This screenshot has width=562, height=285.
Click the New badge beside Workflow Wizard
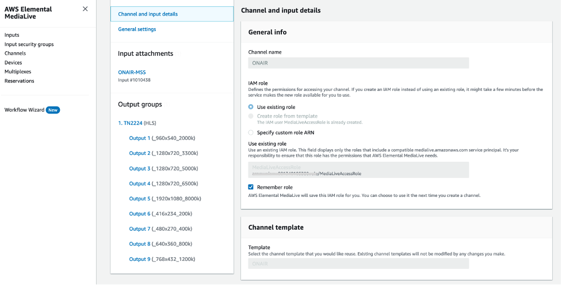[53, 110]
